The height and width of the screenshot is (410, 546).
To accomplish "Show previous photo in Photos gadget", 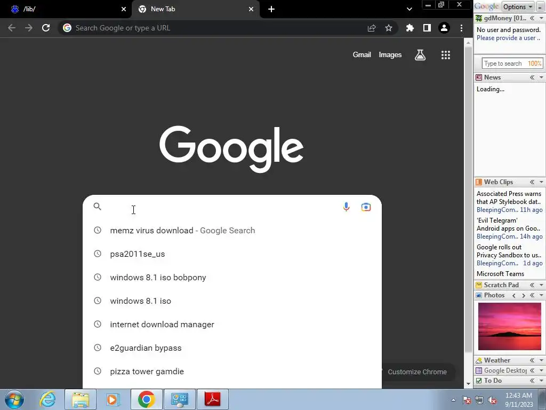I will (513, 295).
